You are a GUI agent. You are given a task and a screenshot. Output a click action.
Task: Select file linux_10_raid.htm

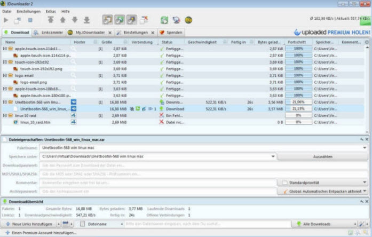point(35,122)
